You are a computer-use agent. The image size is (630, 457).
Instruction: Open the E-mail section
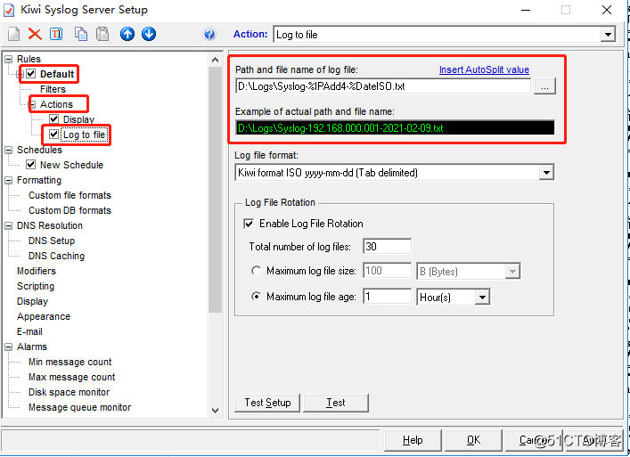[29, 331]
